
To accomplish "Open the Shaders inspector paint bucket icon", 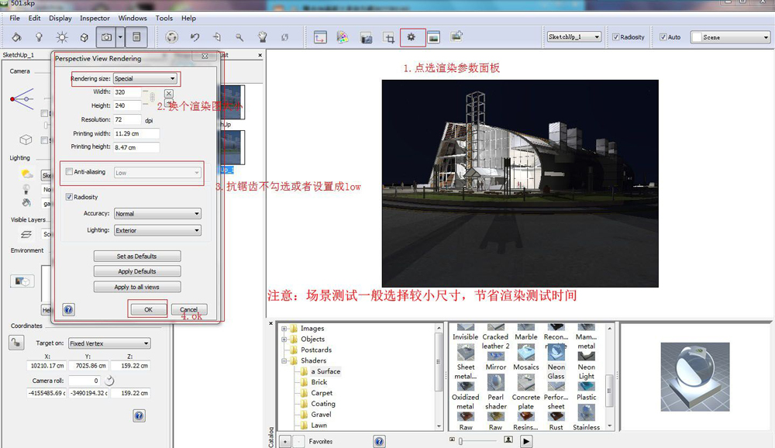I will (16, 36).
